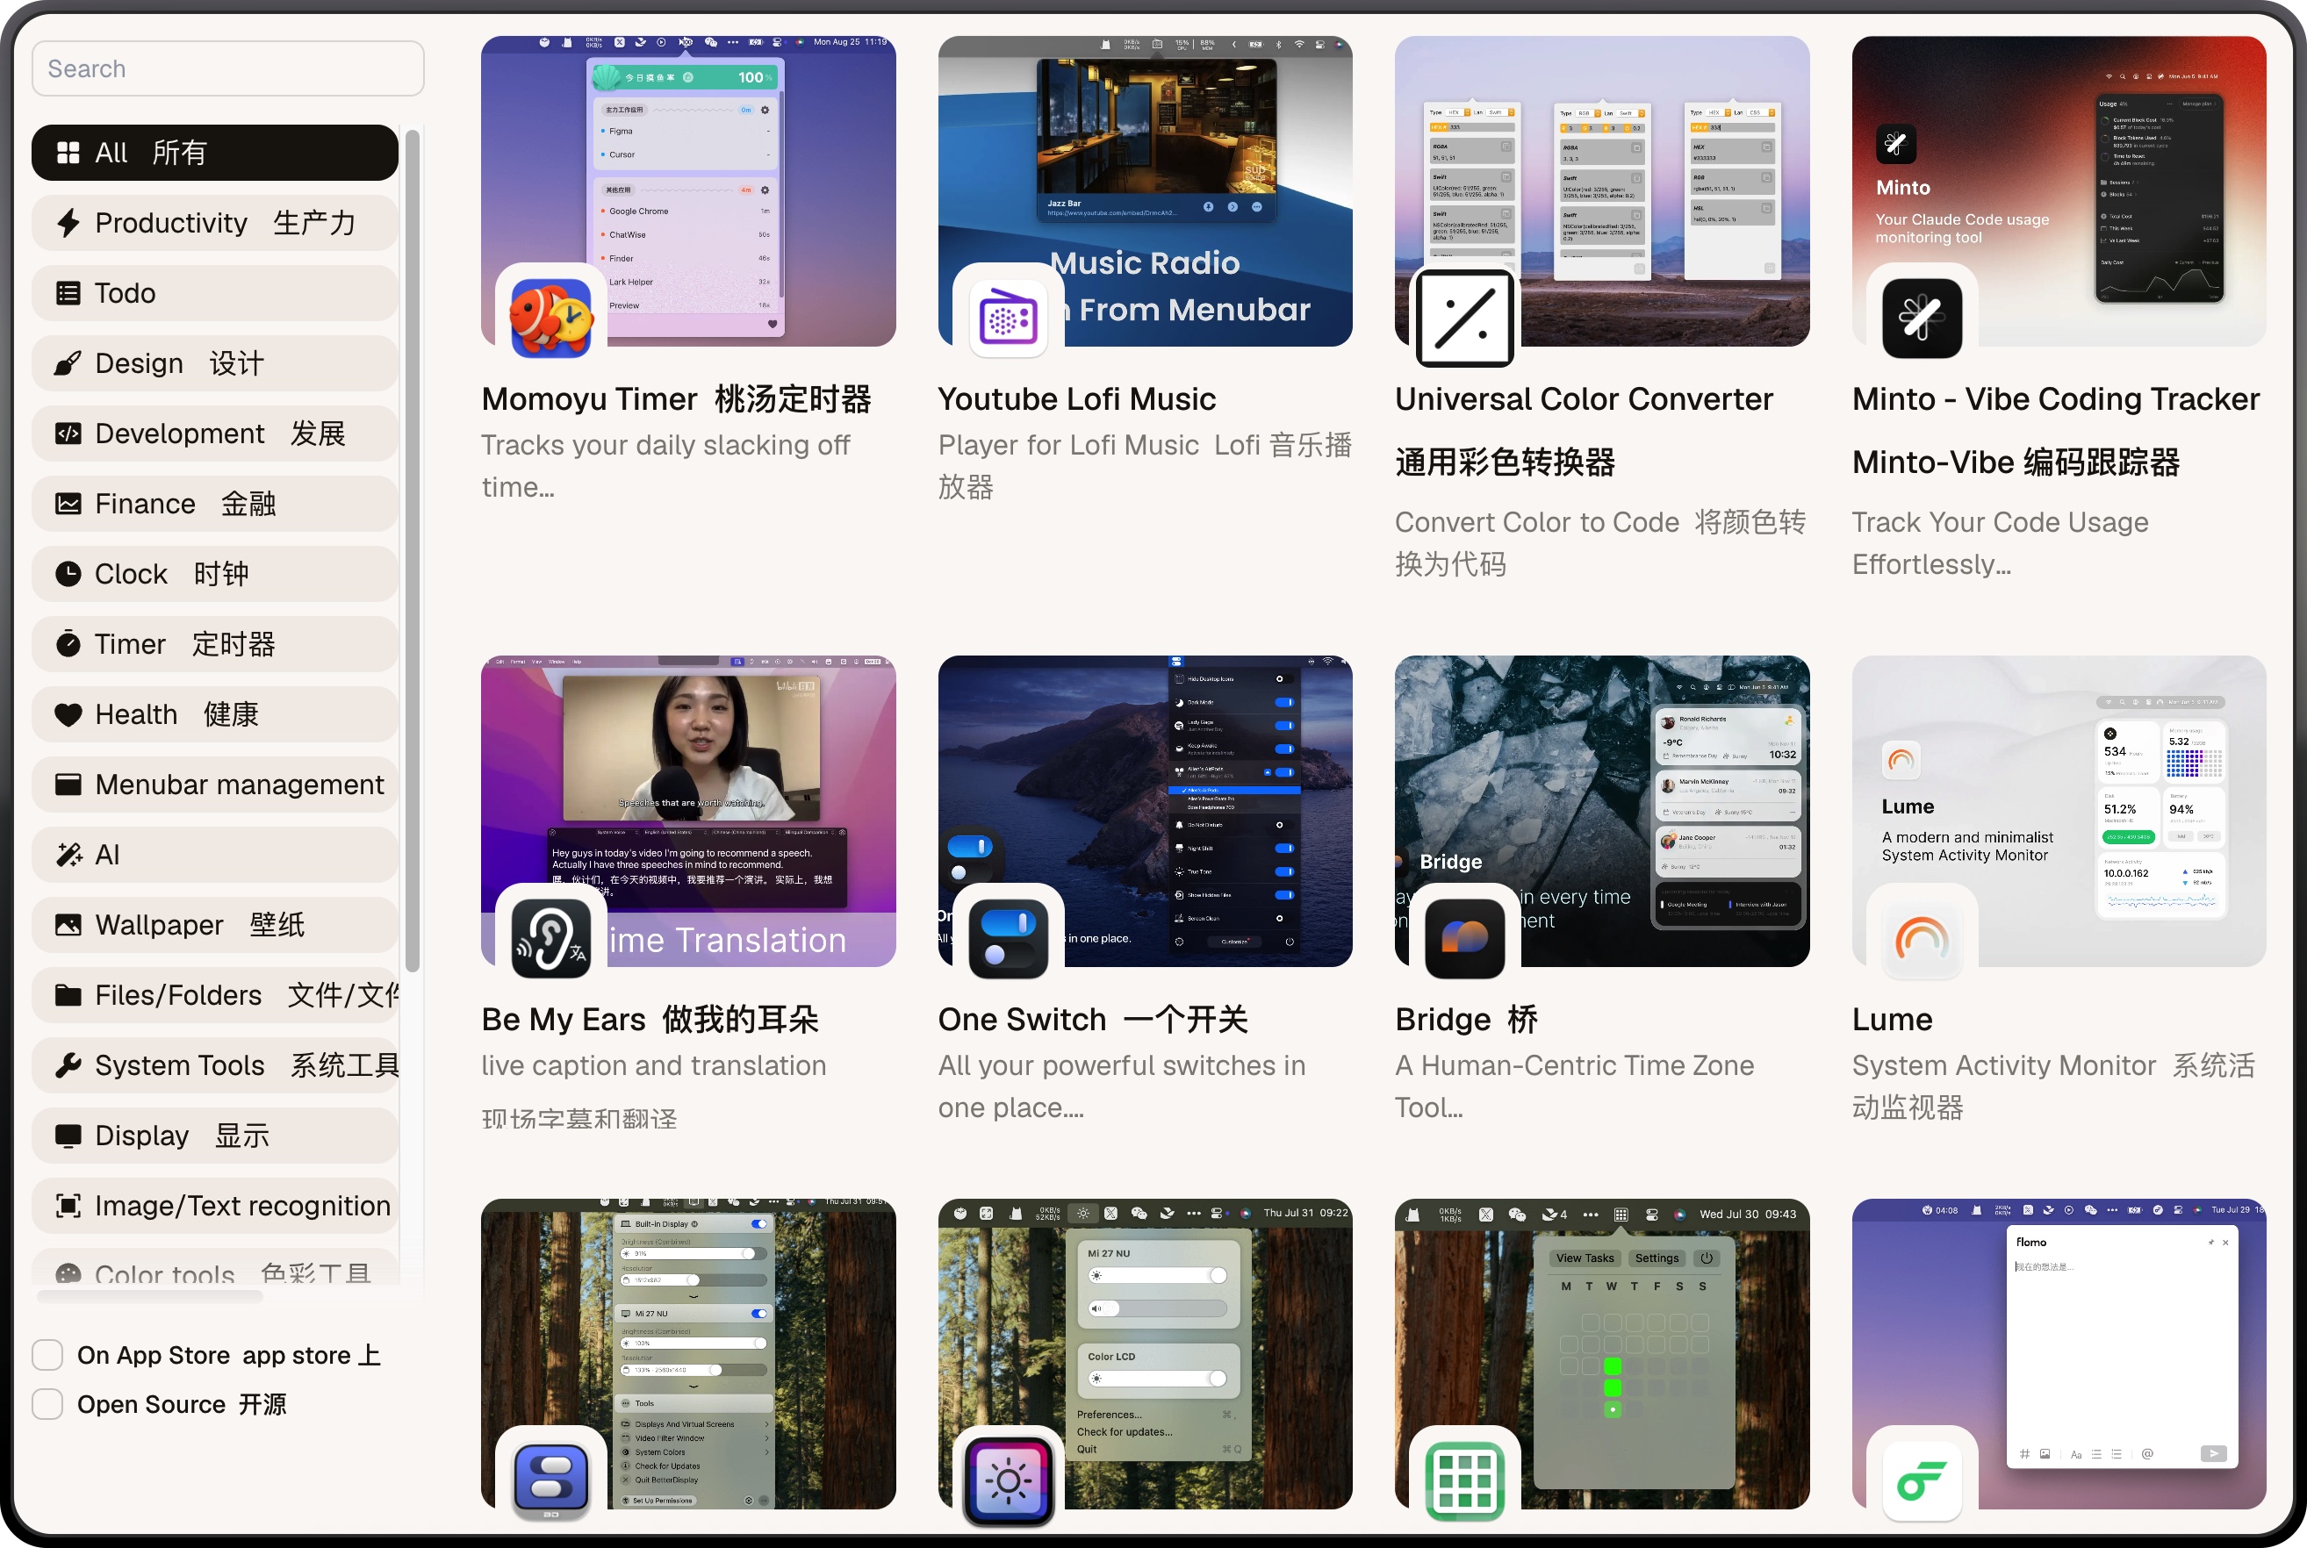Click the Youtube Lofi Music radio icon
Image resolution: width=2307 pixels, height=1548 pixels.
[1008, 318]
